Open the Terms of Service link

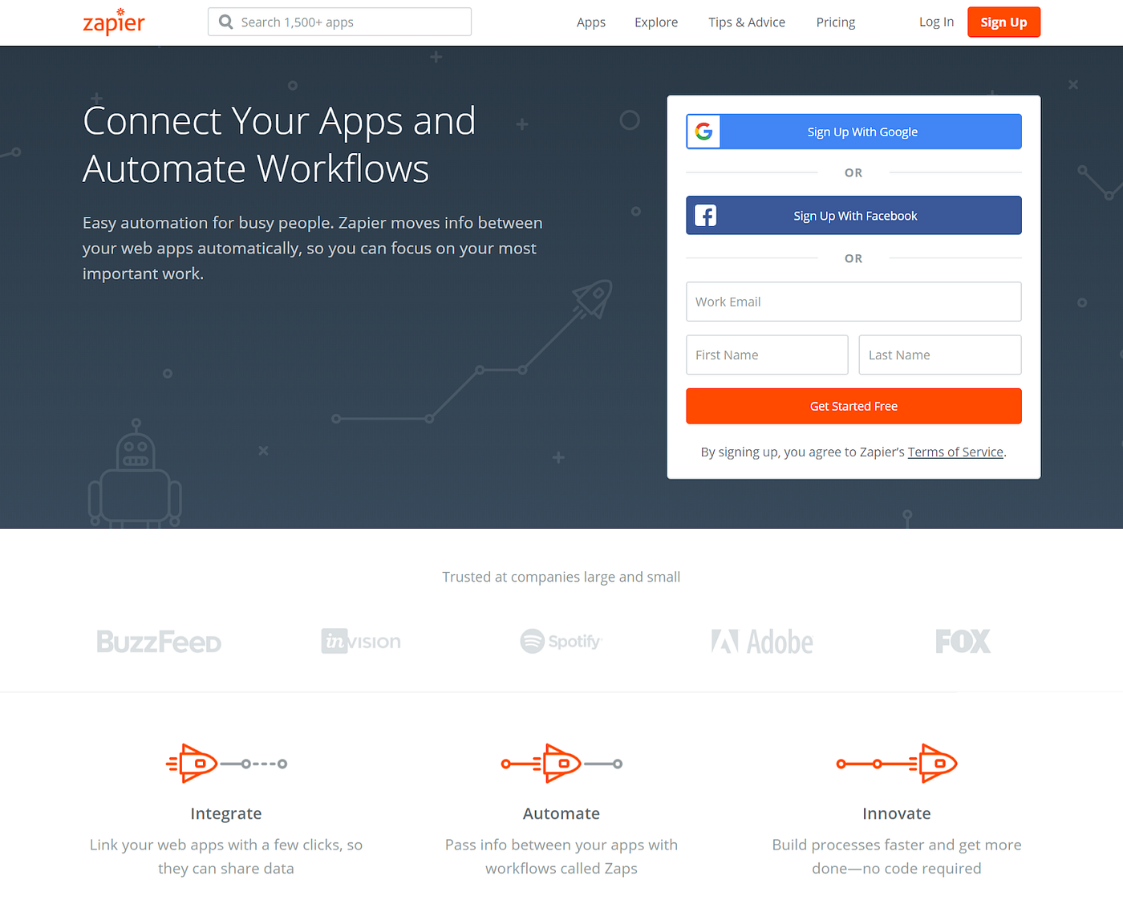(955, 452)
